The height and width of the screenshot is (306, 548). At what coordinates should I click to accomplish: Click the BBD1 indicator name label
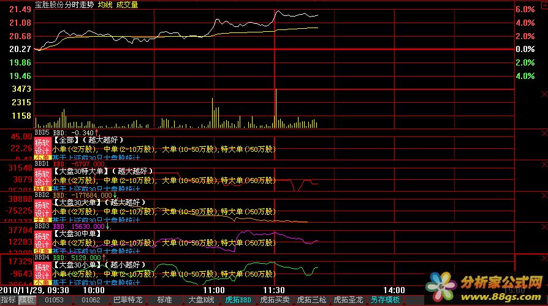[x=42, y=164]
